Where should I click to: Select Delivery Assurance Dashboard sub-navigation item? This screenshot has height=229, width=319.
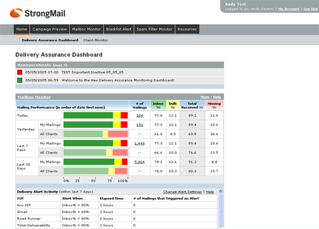pos(50,40)
